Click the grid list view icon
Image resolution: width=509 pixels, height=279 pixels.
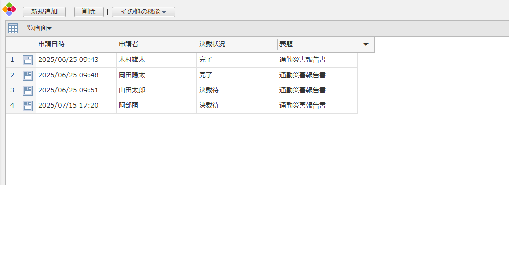click(x=13, y=28)
